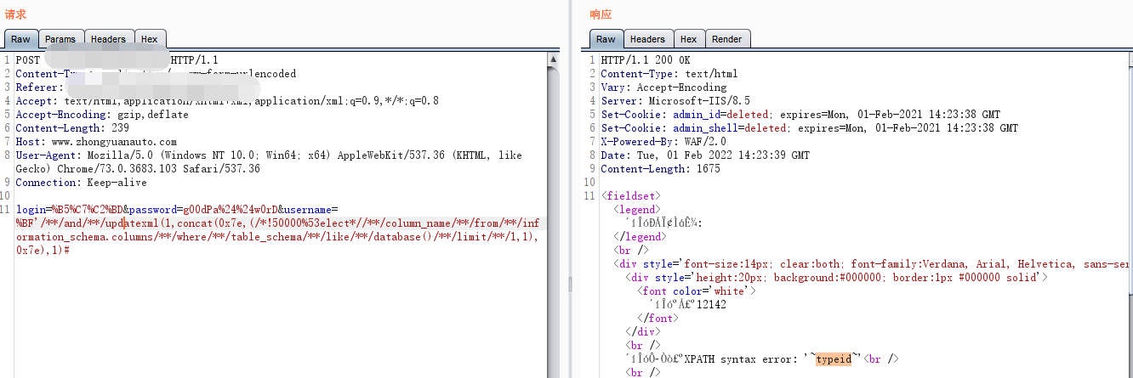Click the Vary: Accept-Encoding header
Image resolution: width=1133 pixels, height=378 pixels.
pyautogui.click(x=663, y=87)
